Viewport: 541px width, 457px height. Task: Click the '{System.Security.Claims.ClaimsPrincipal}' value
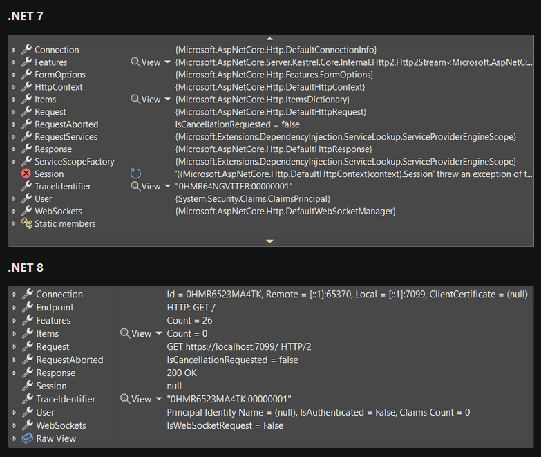pyautogui.click(x=253, y=199)
